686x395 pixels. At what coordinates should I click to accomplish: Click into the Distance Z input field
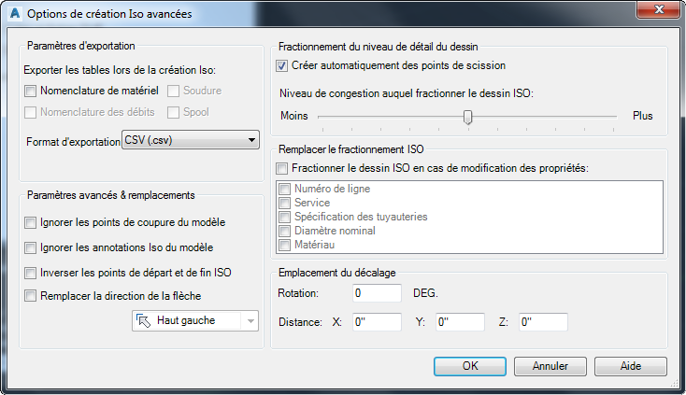543,322
